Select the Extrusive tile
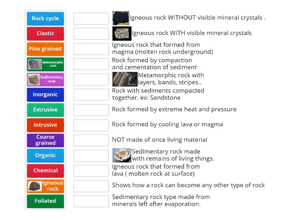The height and width of the screenshot is (220, 293). click(x=45, y=110)
